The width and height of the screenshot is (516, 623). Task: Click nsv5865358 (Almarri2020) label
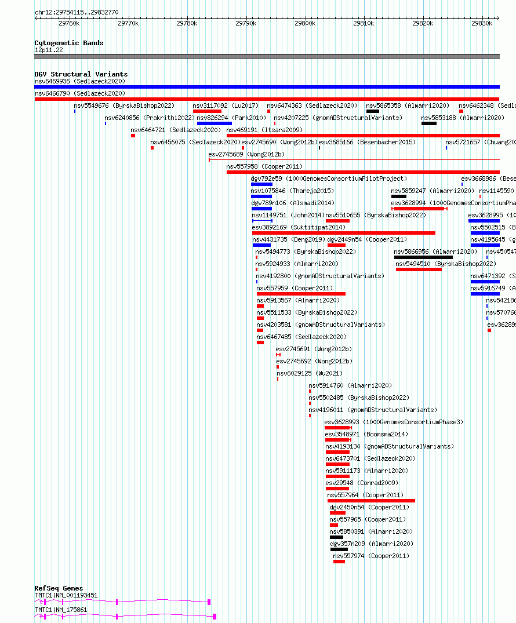tap(408, 105)
